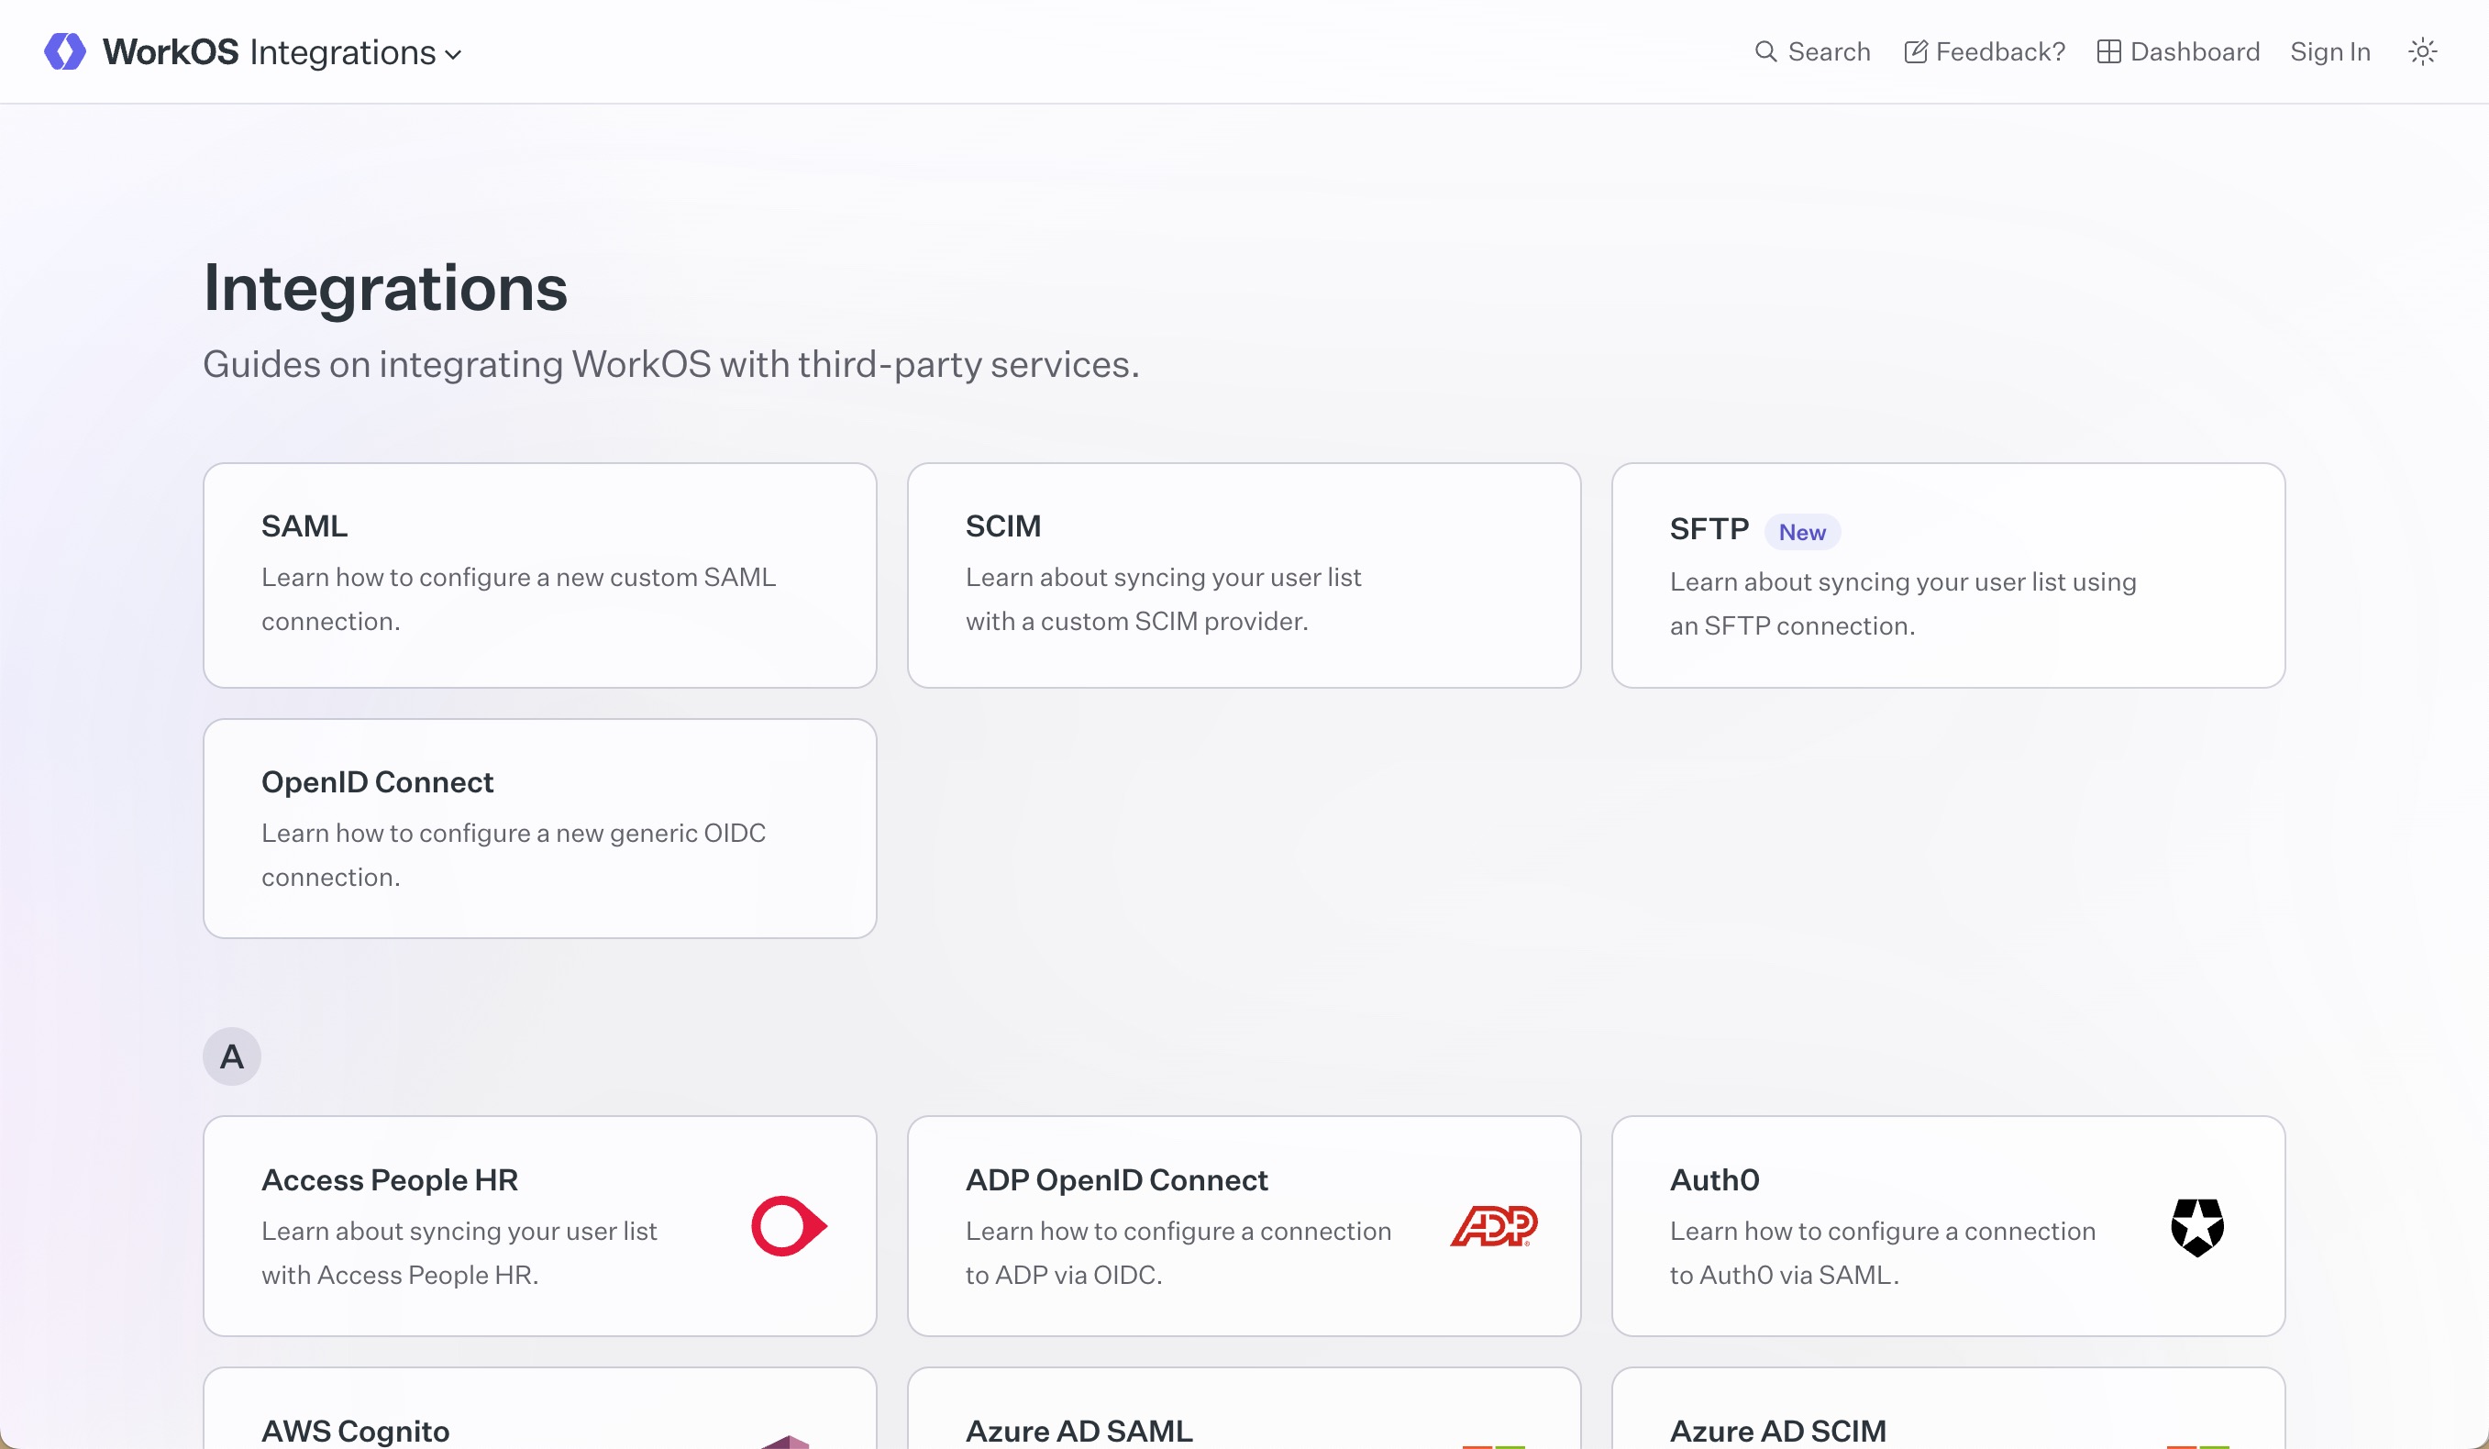Click the ADP logo icon
Image resolution: width=2489 pixels, height=1449 pixels.
click(x=1492, y=1226)
